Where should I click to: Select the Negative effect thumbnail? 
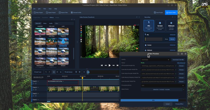[63, 32]
